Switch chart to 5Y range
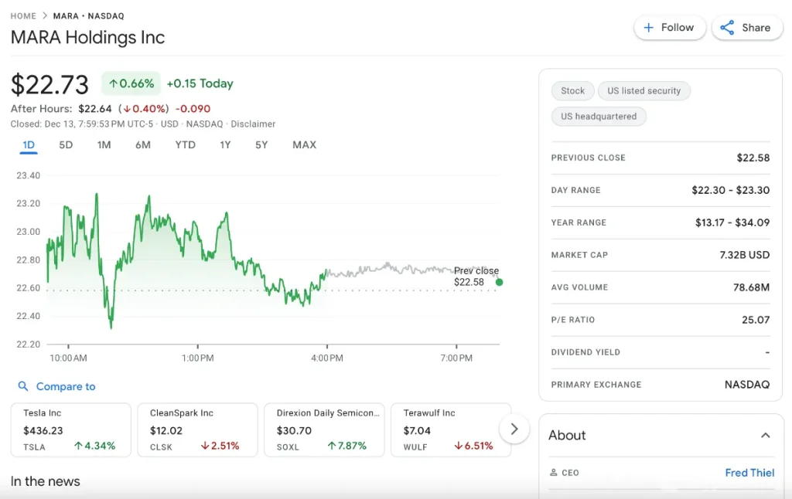The height and width of the screenshot is (499, 792). coord(261,145)
